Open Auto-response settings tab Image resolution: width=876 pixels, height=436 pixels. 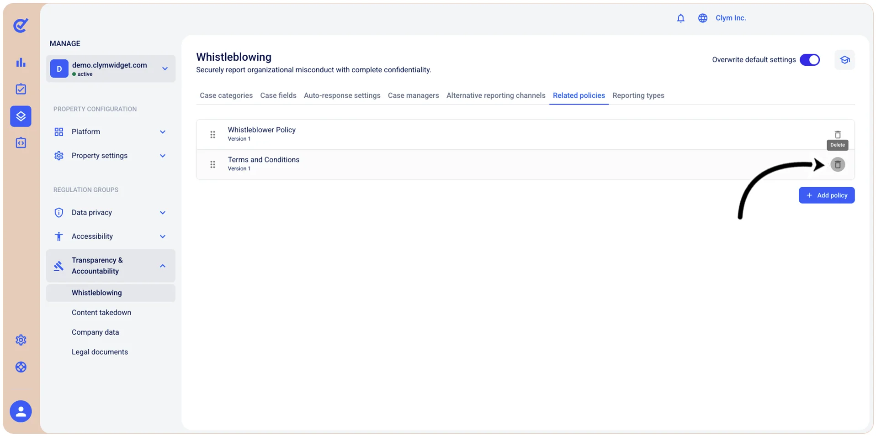(342, 95)
